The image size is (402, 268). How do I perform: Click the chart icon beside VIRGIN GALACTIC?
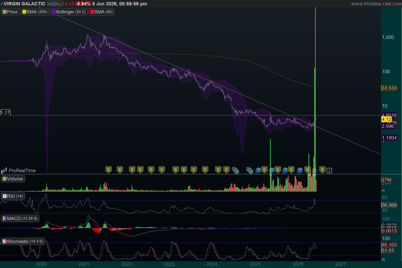[2, 4]
